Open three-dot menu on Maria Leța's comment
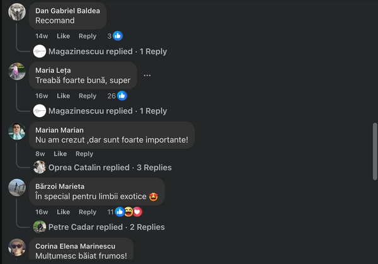The width and height of the screenshot is (378, 264). click(147, 75)
